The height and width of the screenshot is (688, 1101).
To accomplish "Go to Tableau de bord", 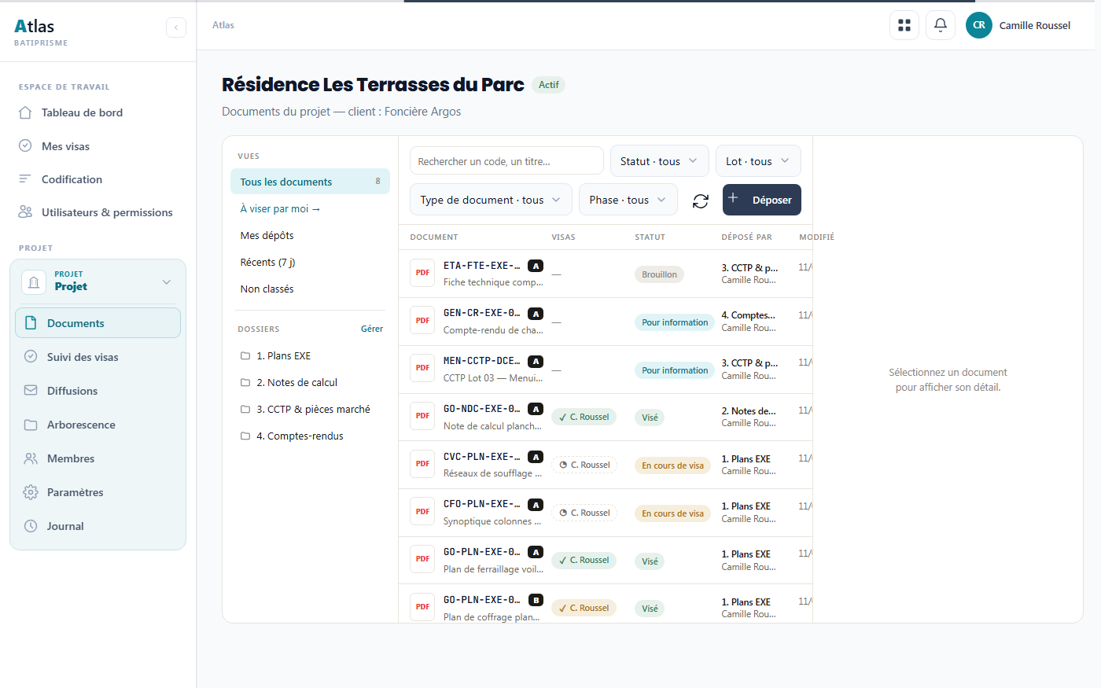I will click(x=98, y=112).
